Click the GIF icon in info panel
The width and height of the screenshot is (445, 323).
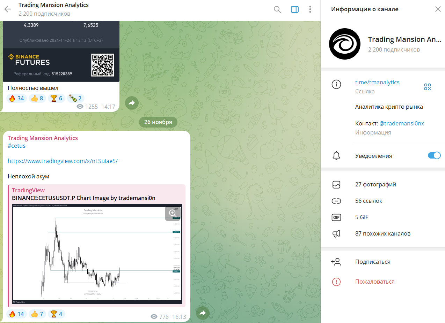336,217
